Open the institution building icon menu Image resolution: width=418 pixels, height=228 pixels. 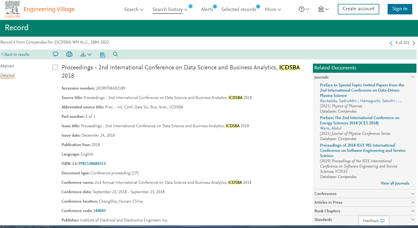323,9
